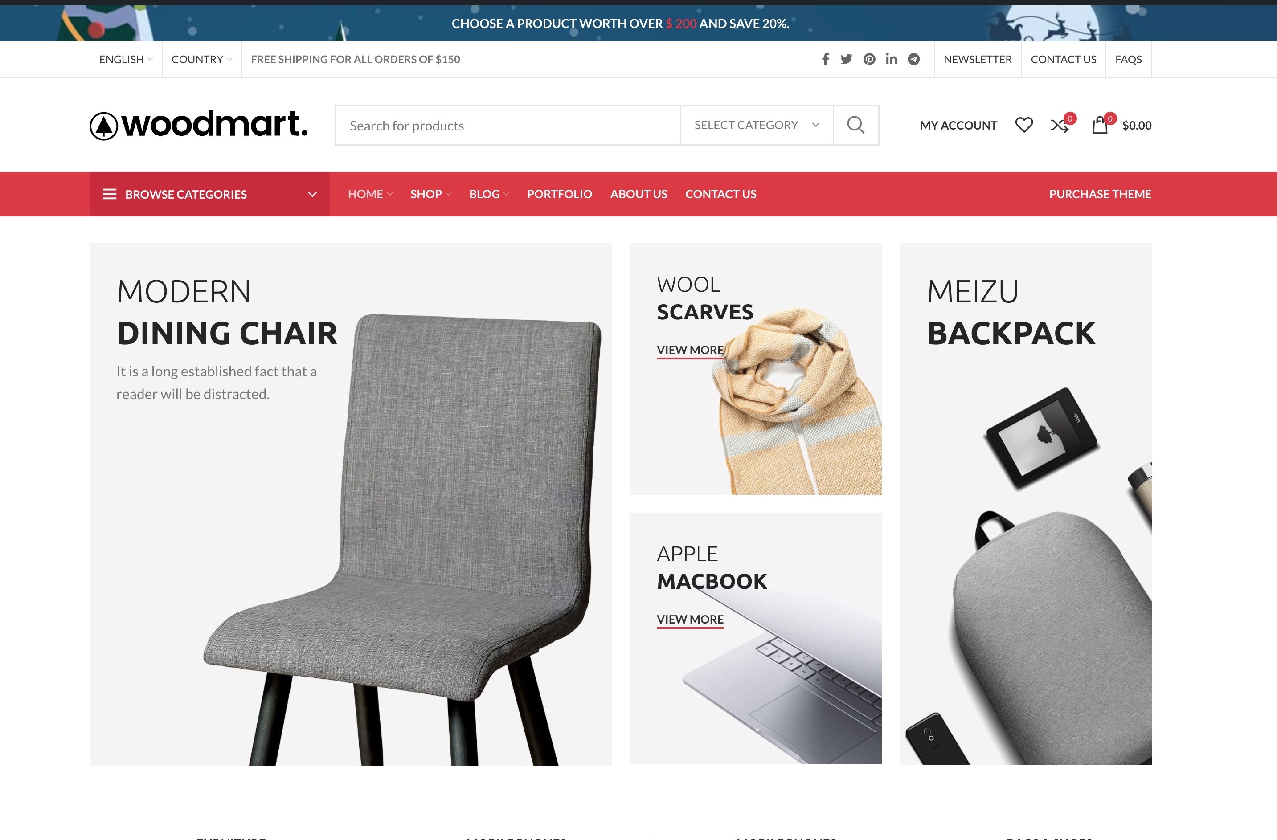Open the Pinterest social icon

(869, 59)
